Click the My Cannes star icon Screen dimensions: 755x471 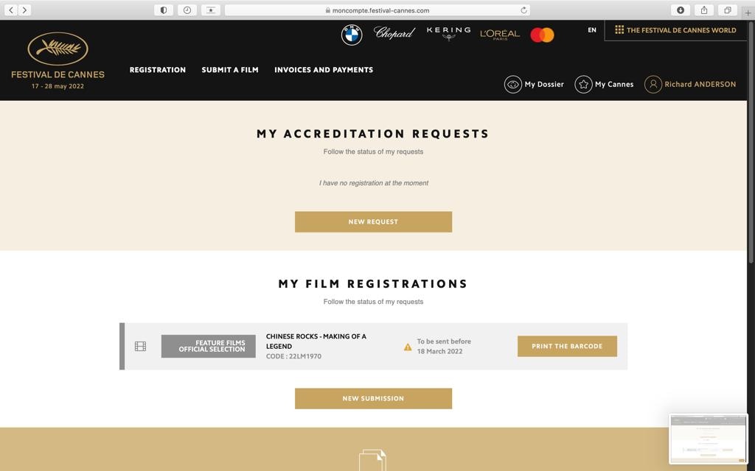(x=583, y=84)
